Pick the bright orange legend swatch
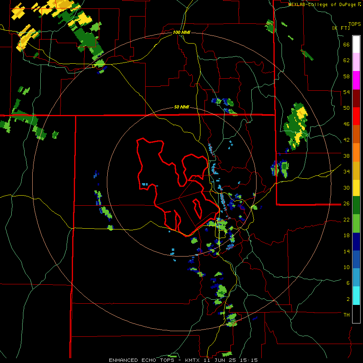Viewport: 363px width, 363px height. pyautogui.click(x=356, y=152)
